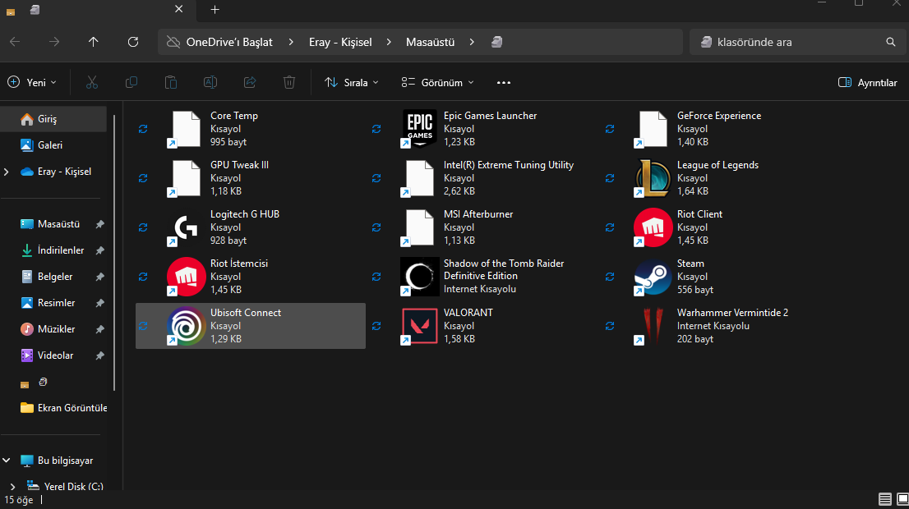Toggle the Ayrıntılar details pane
Screen dimensions: 909x509
point(867,83)
